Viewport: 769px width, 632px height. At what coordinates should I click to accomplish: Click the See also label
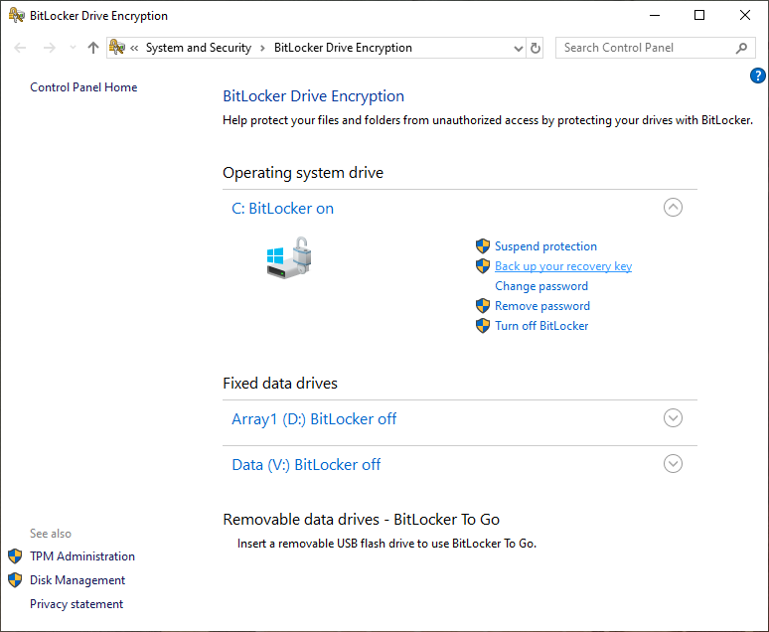pyautogui.click(x=51, y=534)
